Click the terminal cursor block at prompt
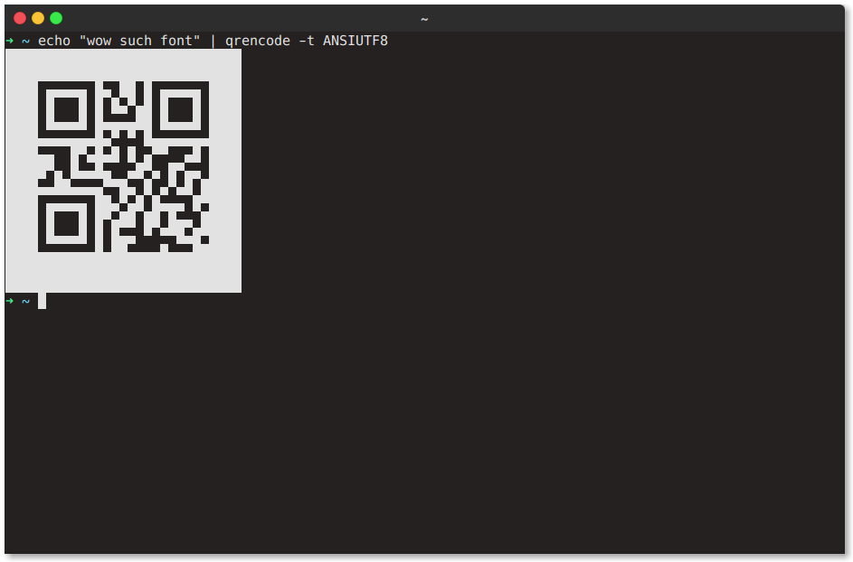Screen dimensions: 853x562 tap(42, 301)
